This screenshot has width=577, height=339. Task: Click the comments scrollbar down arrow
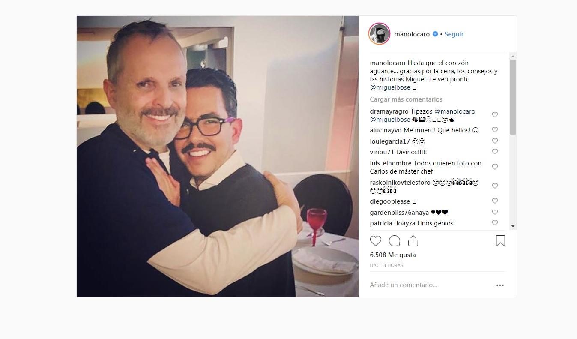click(x=513, y=226)
